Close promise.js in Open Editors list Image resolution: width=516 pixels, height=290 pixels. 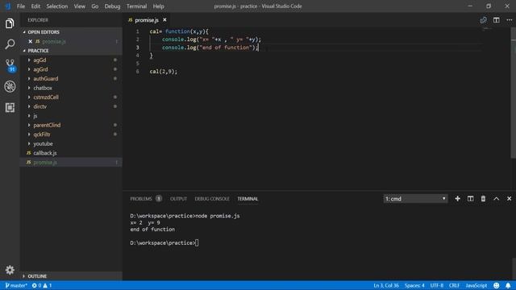point(31,41)
